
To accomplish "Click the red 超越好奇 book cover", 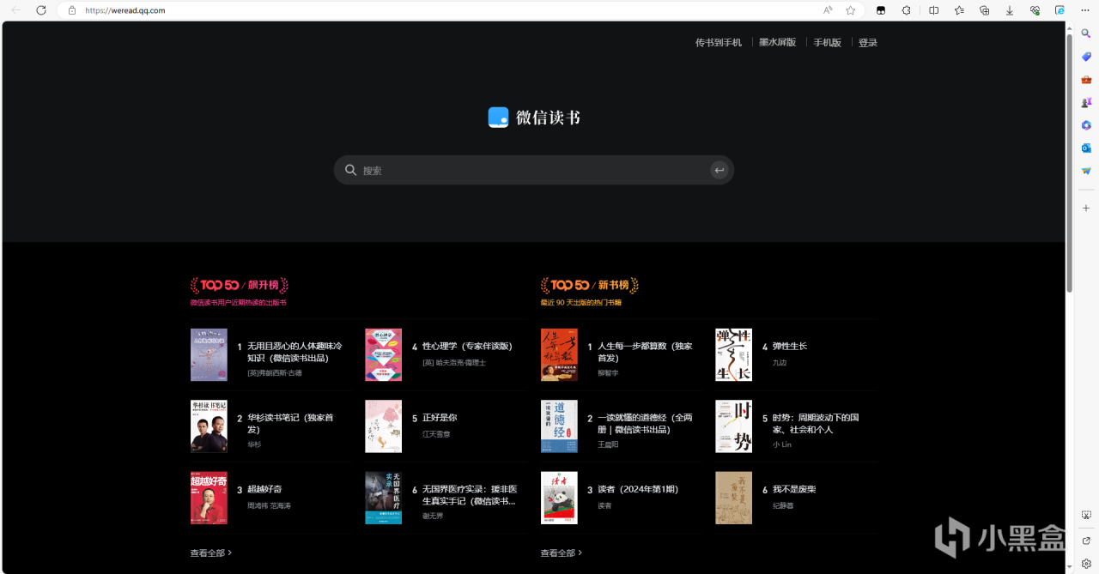I will point(209,498).
